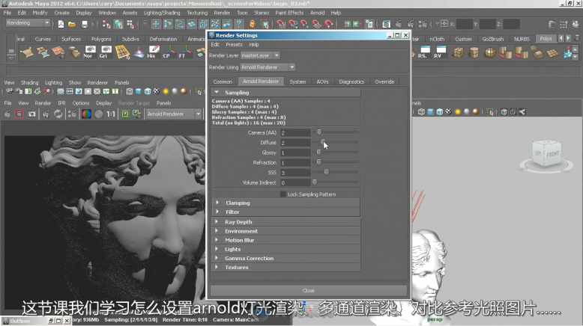Image resolution: width=583 pixels, height=326 pixels.
Task: Click the Diffuse samples slider handle
Action: coord(323,142)
